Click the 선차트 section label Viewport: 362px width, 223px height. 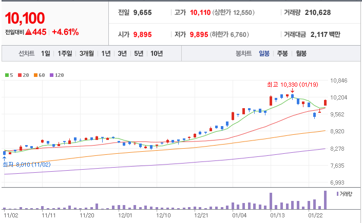27,53
